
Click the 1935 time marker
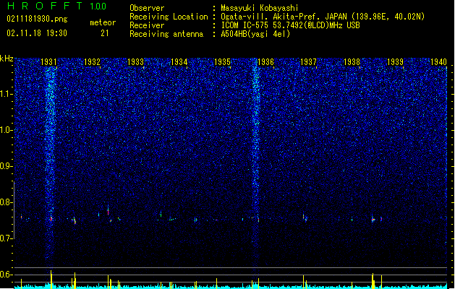click(222, 61)
